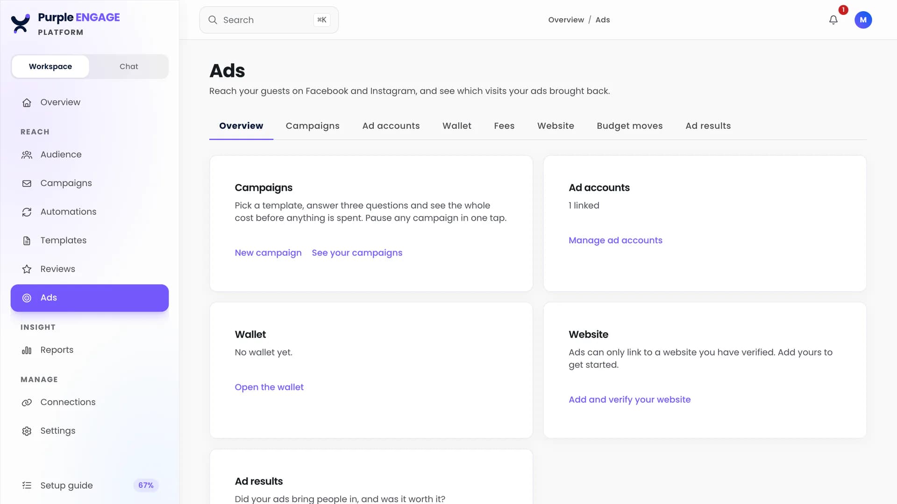Screen dimensions: 897x504
Task: Click the magnifier icon in the search box
Action: 213,20
